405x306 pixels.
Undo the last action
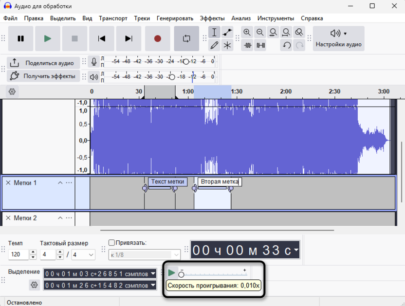pyautogui.click(x=286, y=45)
